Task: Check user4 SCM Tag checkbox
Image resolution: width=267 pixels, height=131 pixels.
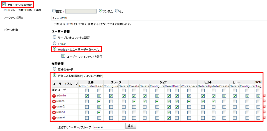Action: (258, 118)
